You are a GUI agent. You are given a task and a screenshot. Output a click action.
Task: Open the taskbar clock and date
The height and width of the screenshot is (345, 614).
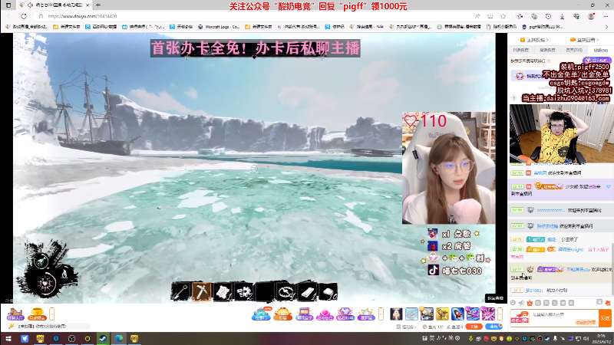tap(601, 339)
